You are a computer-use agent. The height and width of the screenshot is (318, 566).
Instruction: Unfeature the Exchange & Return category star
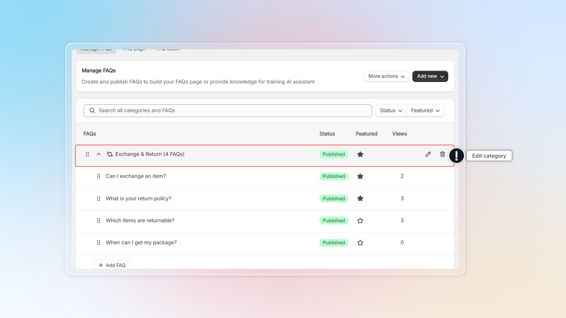click(360, 154)
